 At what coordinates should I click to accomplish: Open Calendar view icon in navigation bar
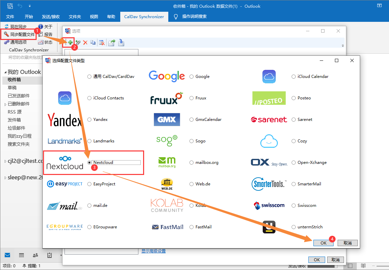(21, 255)
